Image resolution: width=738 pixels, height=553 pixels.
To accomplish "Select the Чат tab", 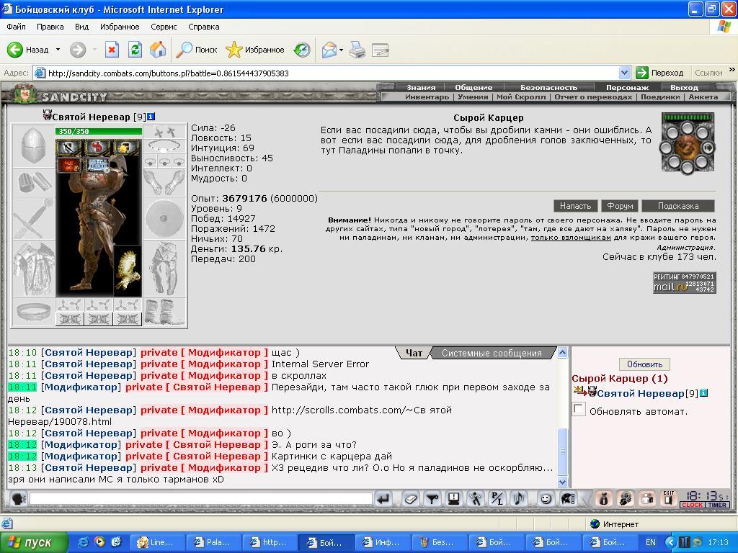I will pyautogui.click(x=414, y=353).
